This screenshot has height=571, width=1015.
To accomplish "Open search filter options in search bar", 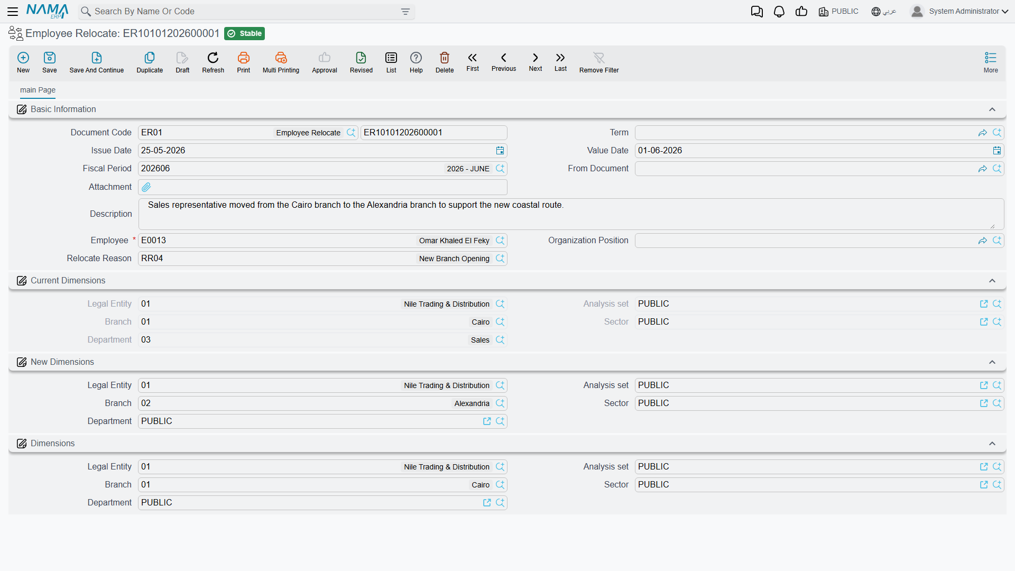I will pos(405,12).
